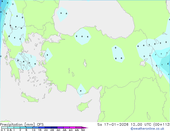The width and height of the screenshot is (170, 131).
Task: Click the over-50 arrow tip of the legend
Action: tap(85, 128)
